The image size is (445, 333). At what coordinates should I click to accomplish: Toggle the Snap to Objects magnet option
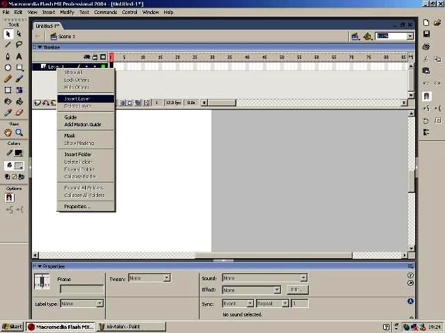pyautogui.click(x=9, y=198)
